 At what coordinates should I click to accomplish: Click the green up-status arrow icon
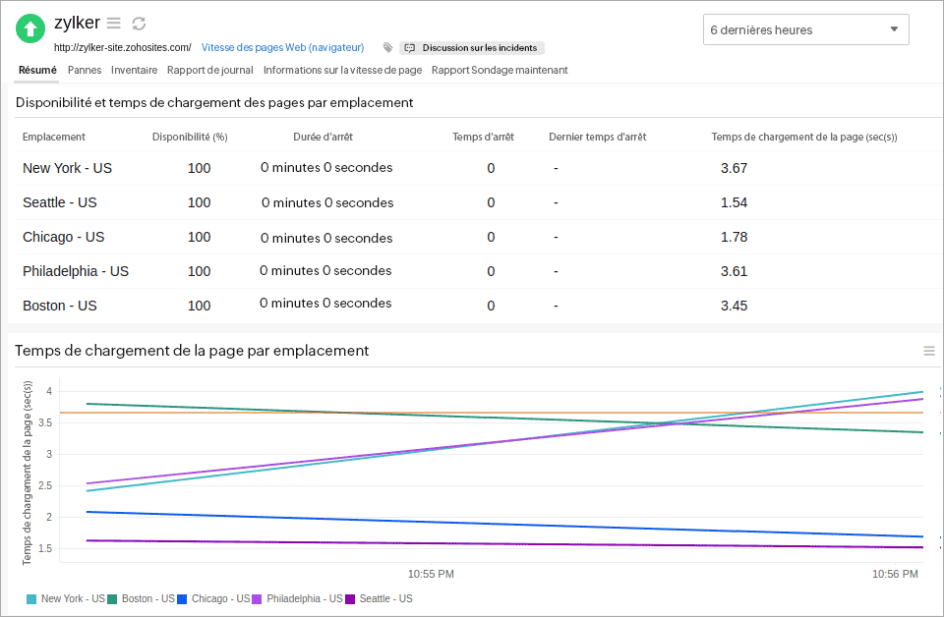[30, 28]
